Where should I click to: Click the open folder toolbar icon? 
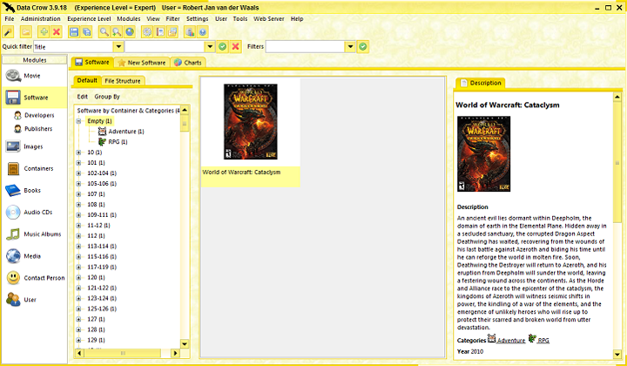(26, 32)
